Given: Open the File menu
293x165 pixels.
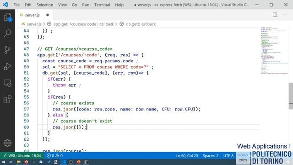Looking at the screenshot, I should pos(16,5).
